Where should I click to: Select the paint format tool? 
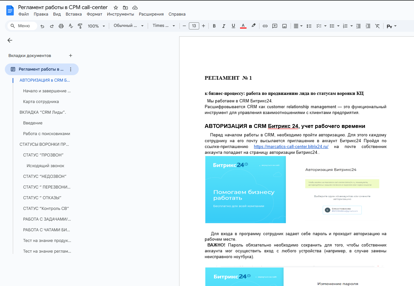tap(80, 26)
